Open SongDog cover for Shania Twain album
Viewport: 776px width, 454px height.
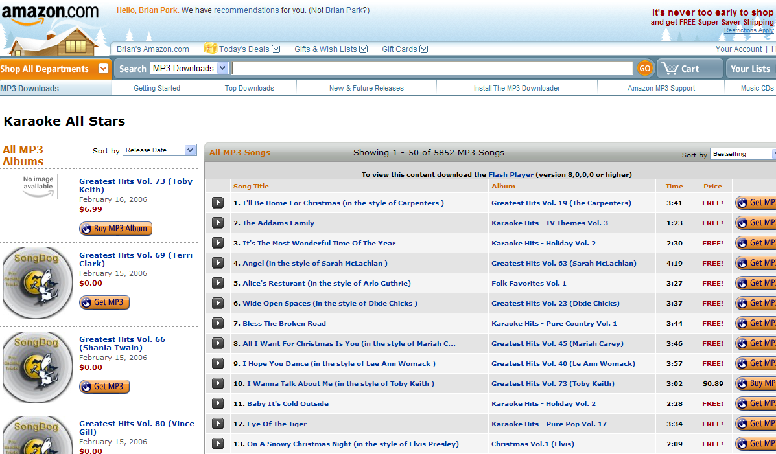click(37, 367)
